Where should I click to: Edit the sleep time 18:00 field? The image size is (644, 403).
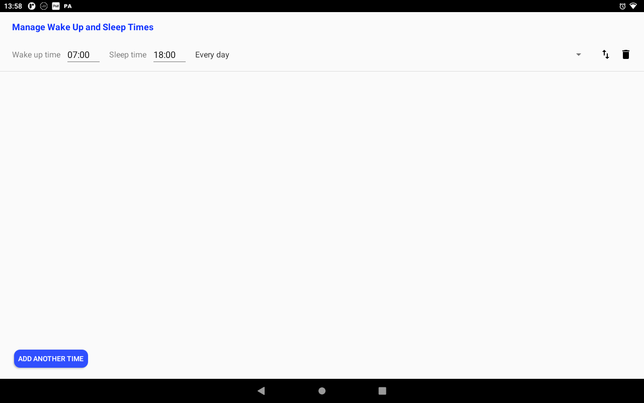[169, 55]
